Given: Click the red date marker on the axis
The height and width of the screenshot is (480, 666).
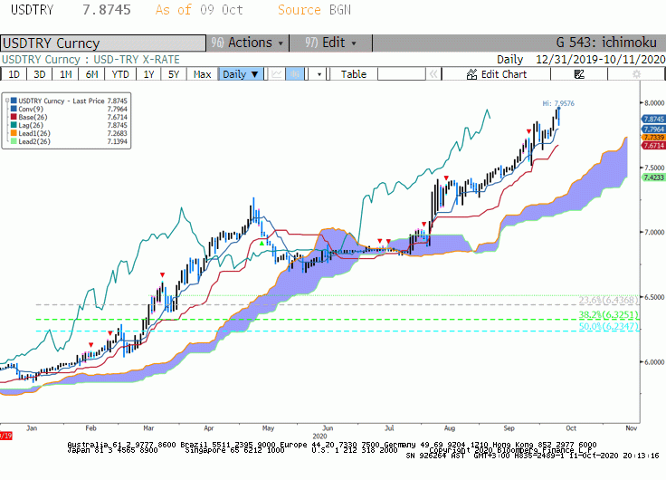Looking at the screenshot, I should (6, 436).
